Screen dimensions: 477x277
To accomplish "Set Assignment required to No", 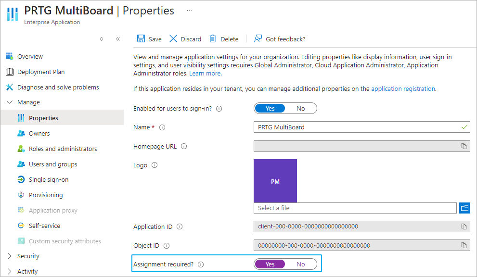I will coord(300,264).
